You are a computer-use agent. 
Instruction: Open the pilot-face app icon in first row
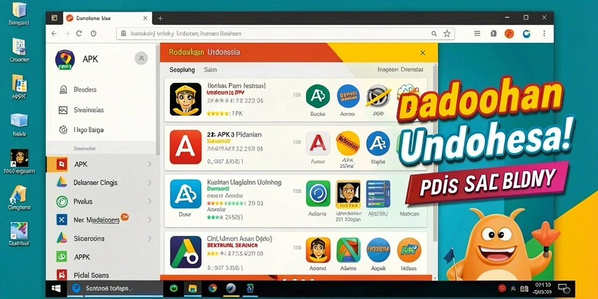(x=186, y=99)
